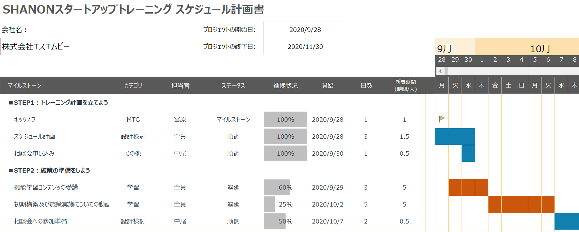This screenshot has width=579, height=232.
Task: Click the blue Gantt bar for スケジュール計画
Action: [455, 136]
